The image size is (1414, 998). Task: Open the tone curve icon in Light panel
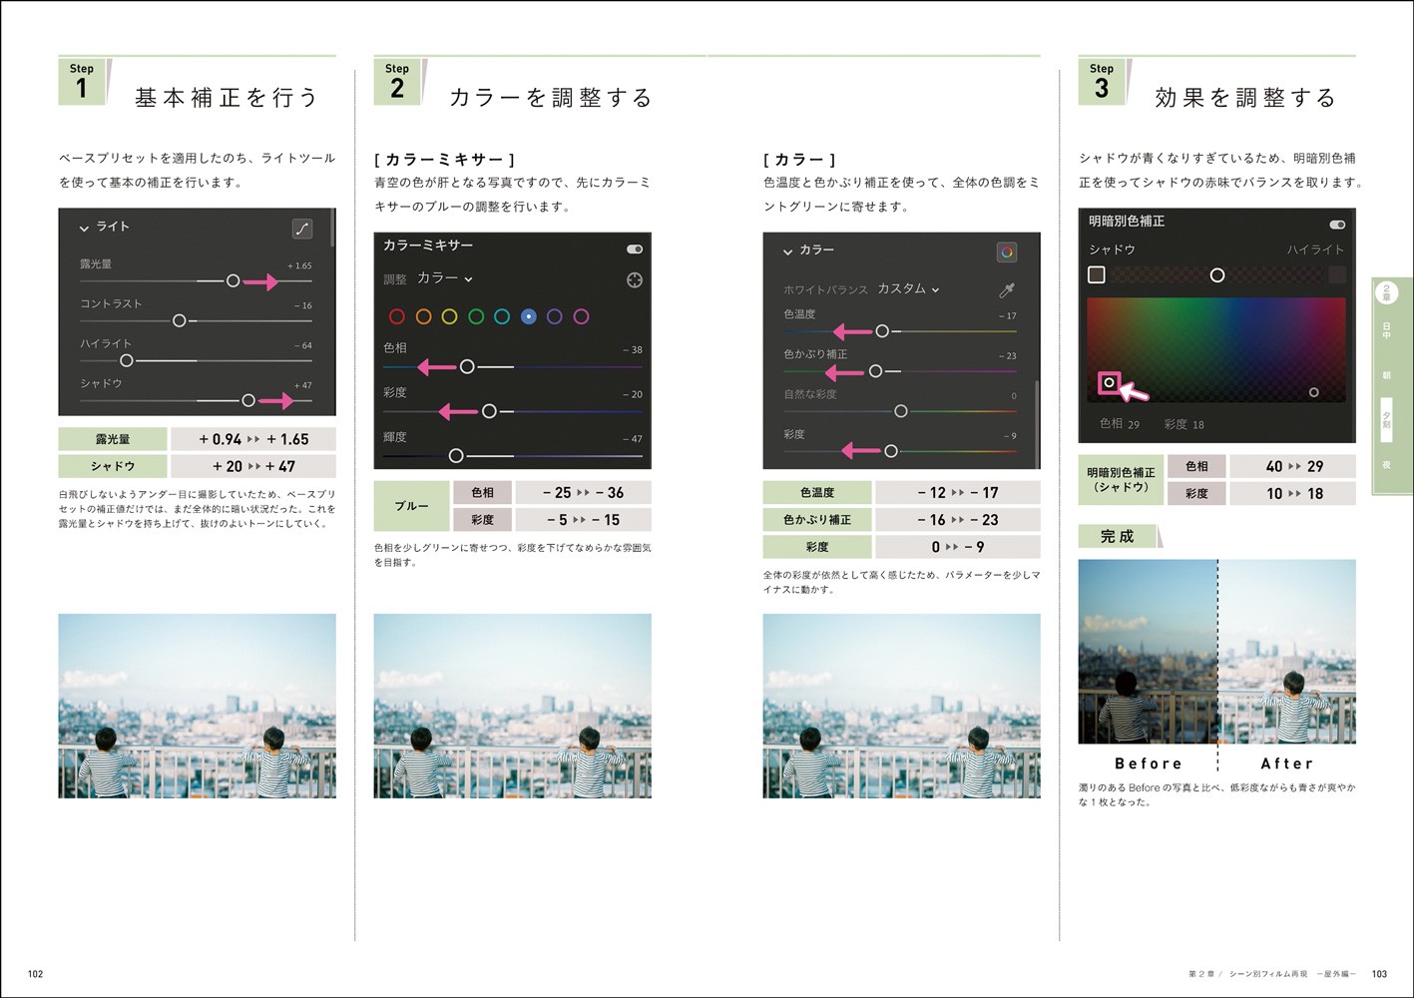pos(302,229)
